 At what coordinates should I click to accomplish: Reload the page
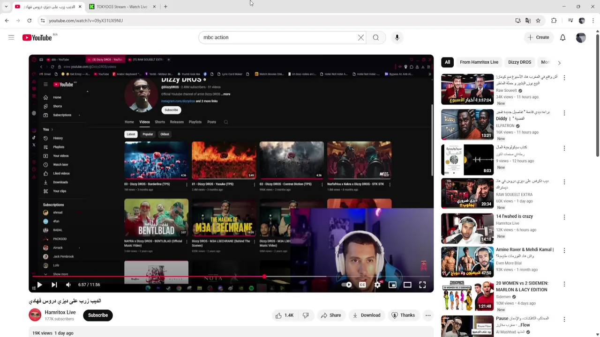[x=29, y=21]
